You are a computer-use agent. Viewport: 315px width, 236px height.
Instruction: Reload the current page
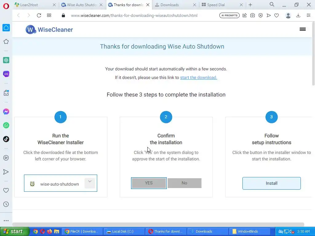point(39,15)
